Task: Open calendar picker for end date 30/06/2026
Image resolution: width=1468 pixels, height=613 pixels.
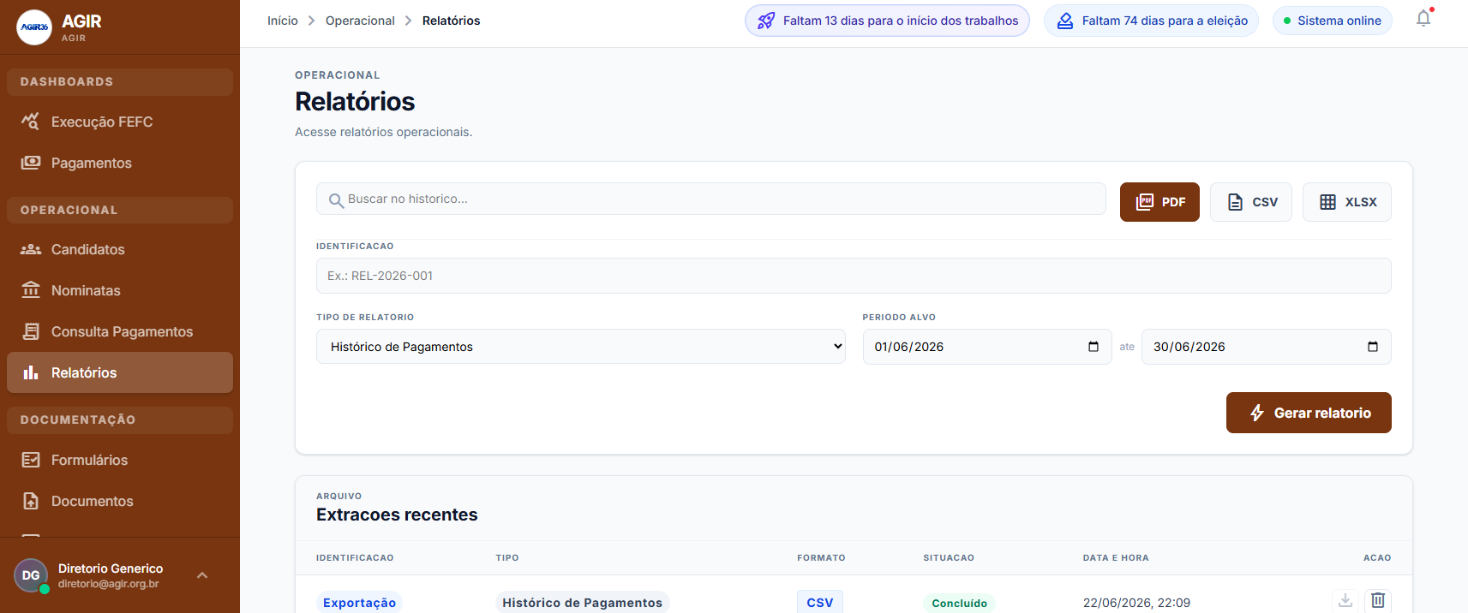Action: tap(1373, 347)
